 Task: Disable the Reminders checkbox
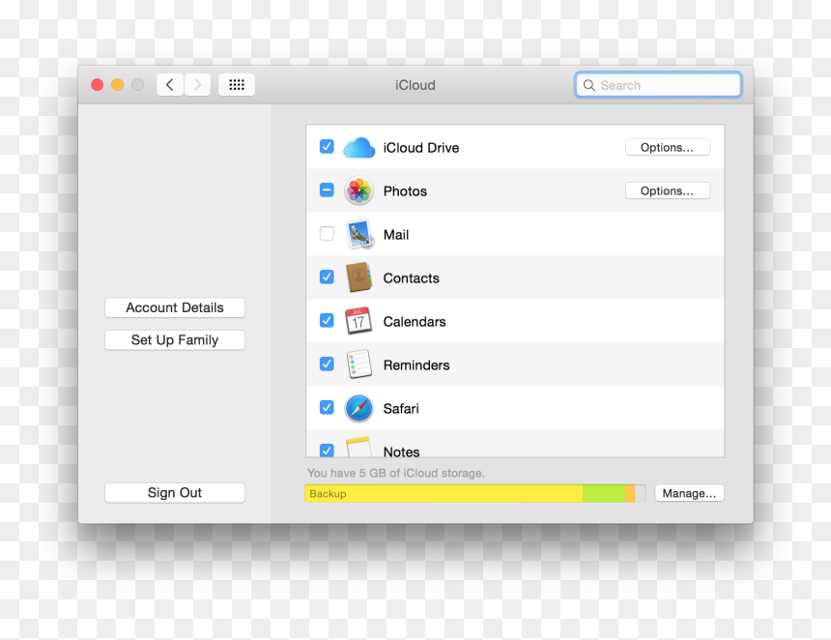[327, 364]
